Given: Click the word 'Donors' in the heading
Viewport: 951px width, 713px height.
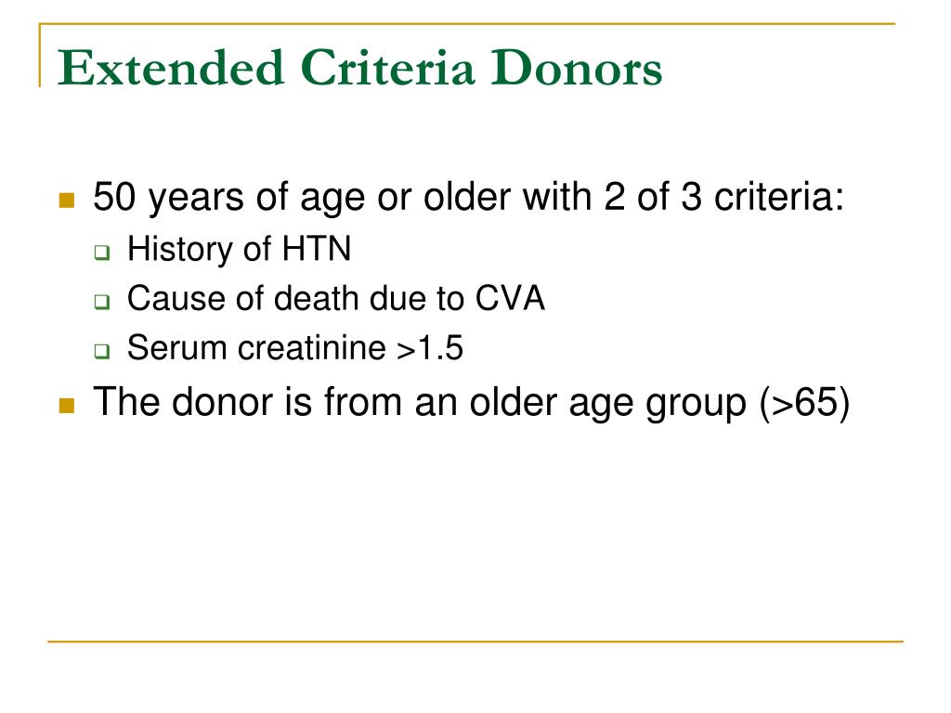Looking at the screenshot, I should coord(576,67).
